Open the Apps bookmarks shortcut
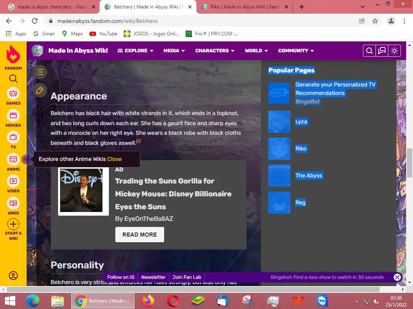The image size is (413, 309). [16, 34]
